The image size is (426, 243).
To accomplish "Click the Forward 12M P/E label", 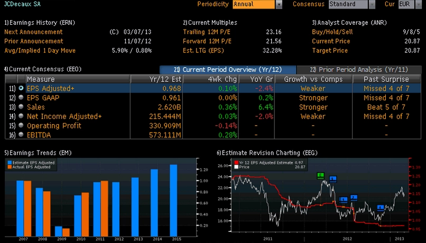I will click(207, 41).
